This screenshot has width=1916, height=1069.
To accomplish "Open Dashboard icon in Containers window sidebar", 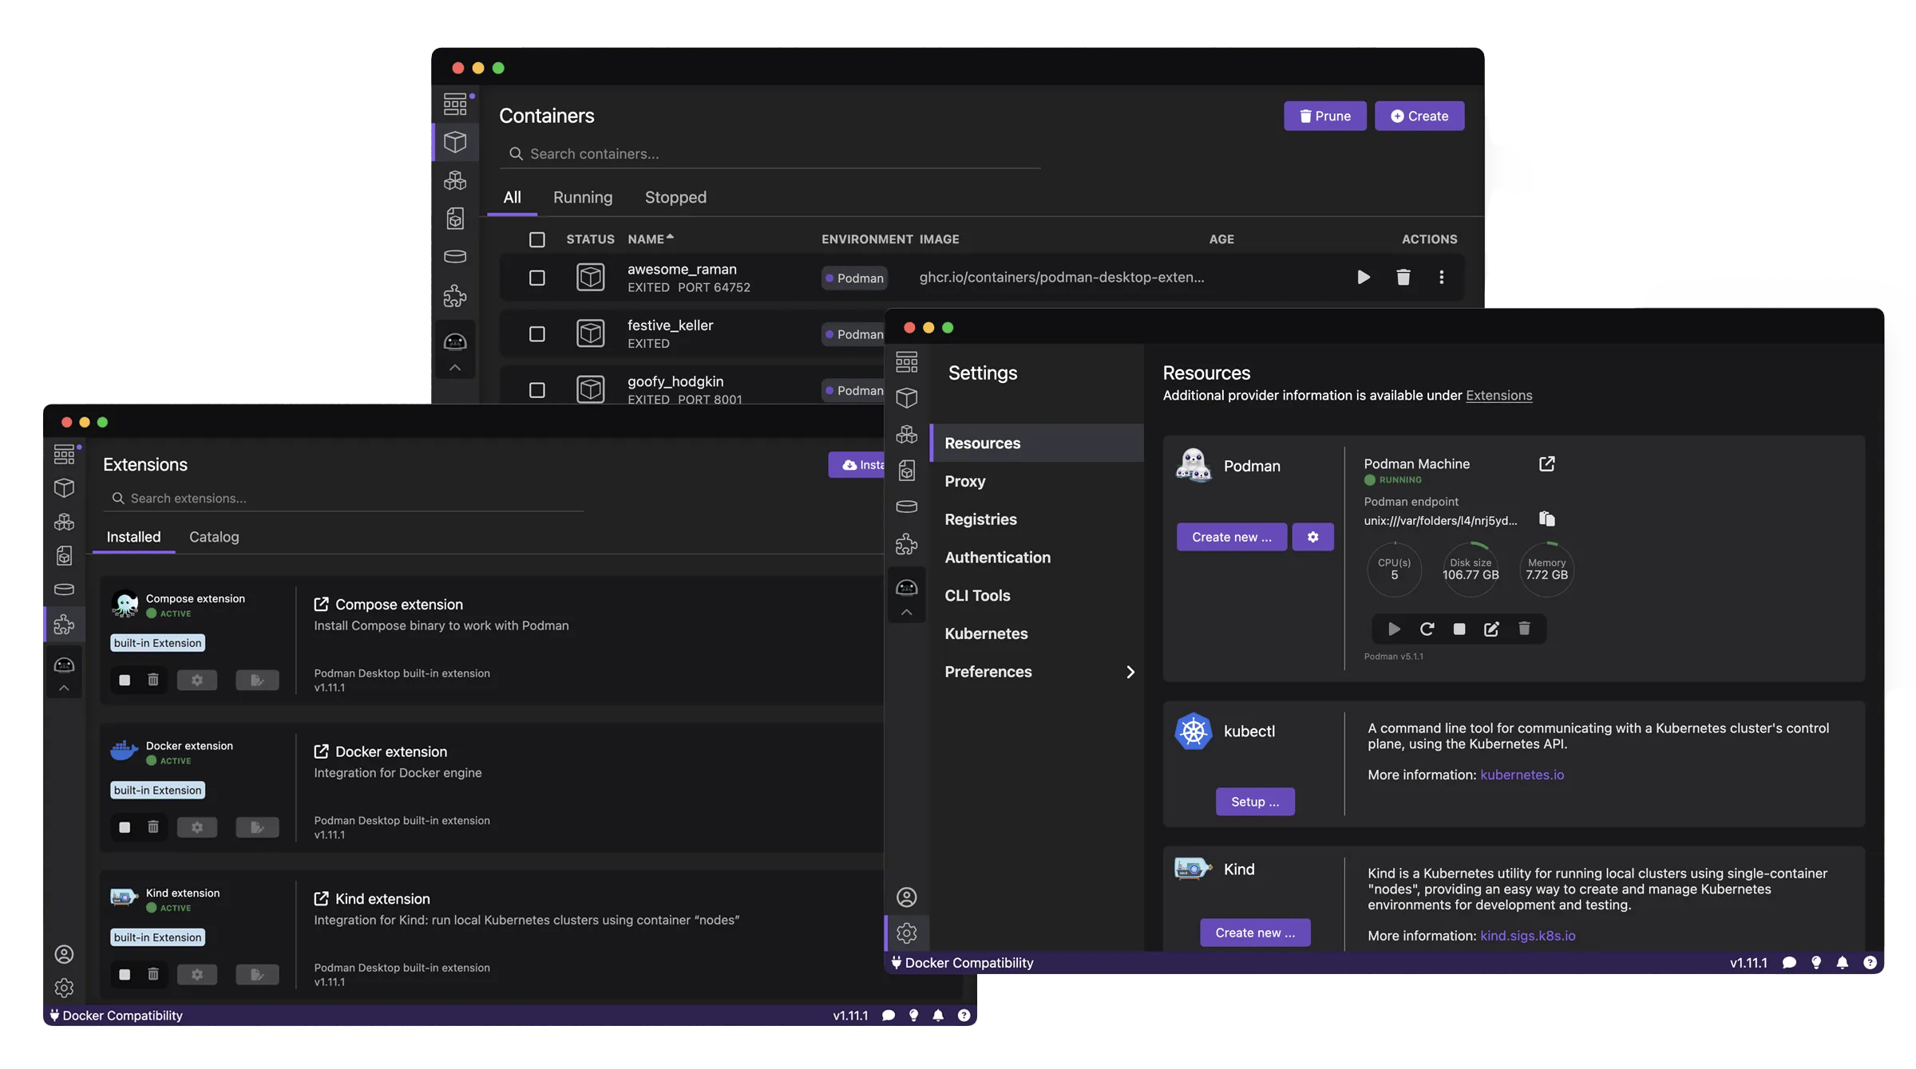I will 455,104.
